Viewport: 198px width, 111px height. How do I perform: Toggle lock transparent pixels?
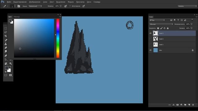click(158, 28)
